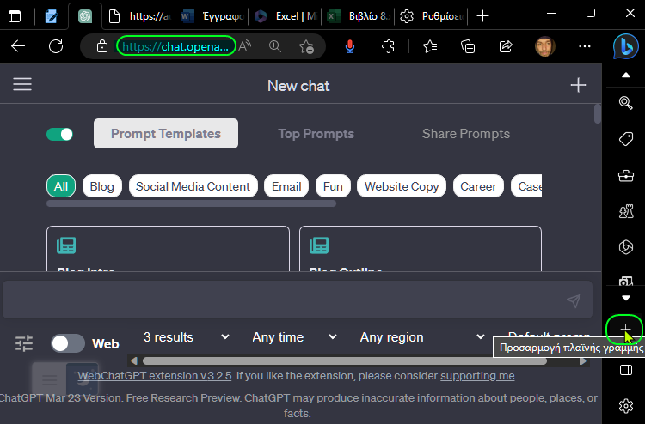
Task: Expand the Any time dropdown
Action: (294, 337)
